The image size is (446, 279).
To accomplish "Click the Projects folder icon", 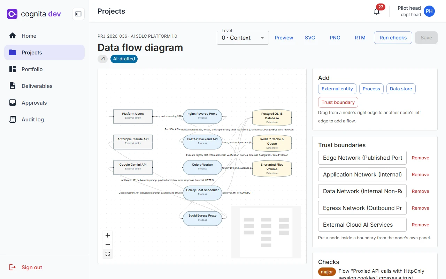I will tap(13, 52).
